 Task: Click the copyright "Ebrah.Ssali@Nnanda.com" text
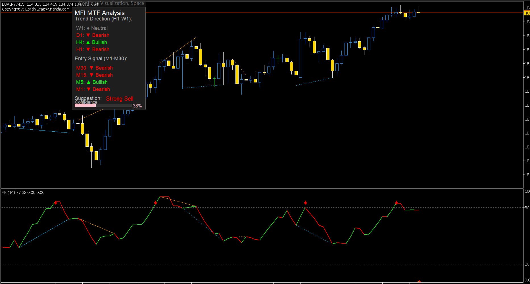tap(47, 9)
